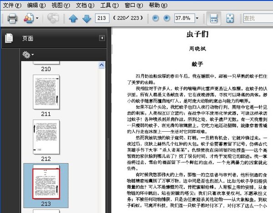
Task: Click the collaborate/share people icon
Action: [x=29, y=18]
